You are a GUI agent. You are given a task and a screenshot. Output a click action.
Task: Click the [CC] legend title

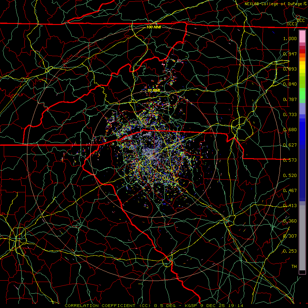292,24
